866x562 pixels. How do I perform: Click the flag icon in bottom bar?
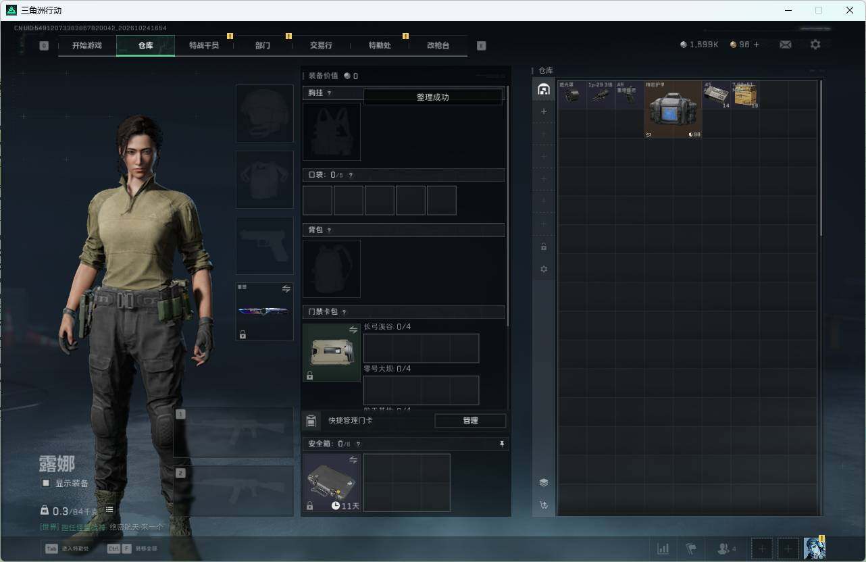[x=691, y=548]
